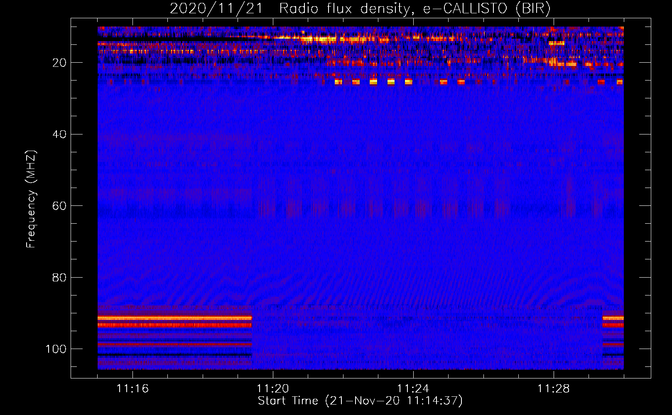Click the "11:20" time tick label
The image size is (672, 415).
tap(273, 389)
